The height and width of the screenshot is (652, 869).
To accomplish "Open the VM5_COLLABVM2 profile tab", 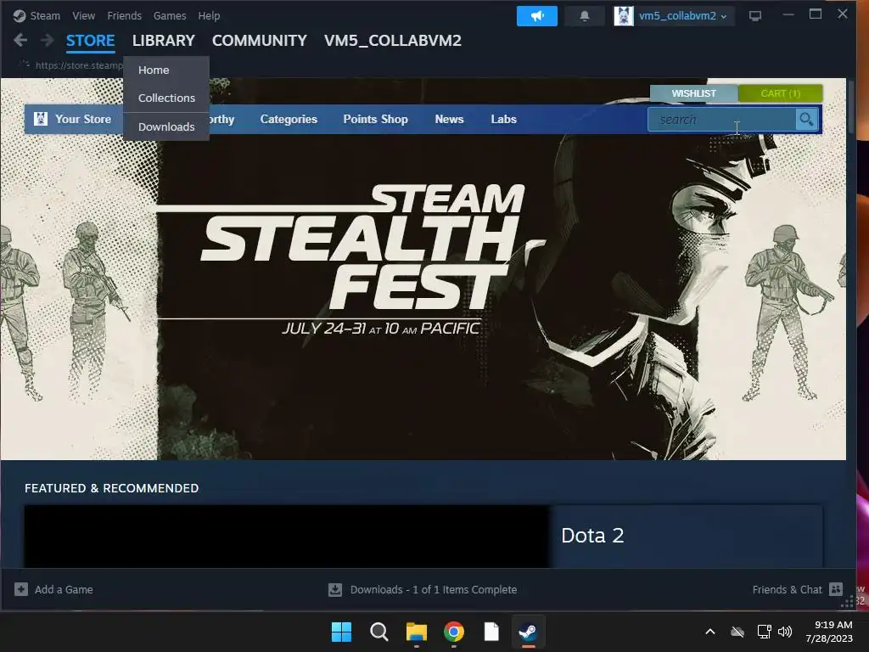I will 393,41.
